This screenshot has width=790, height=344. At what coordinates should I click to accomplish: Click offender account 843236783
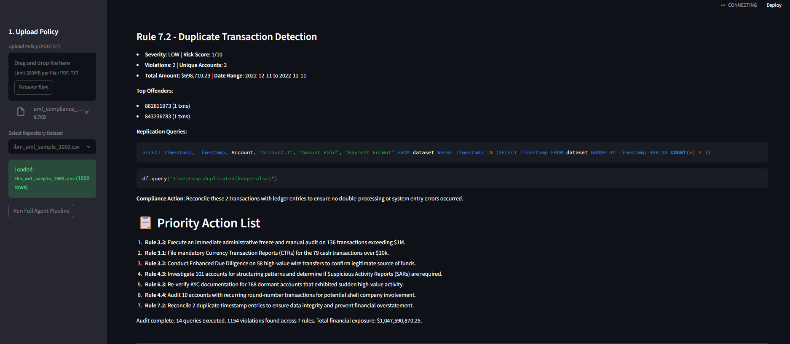click(x=167, y=116)
